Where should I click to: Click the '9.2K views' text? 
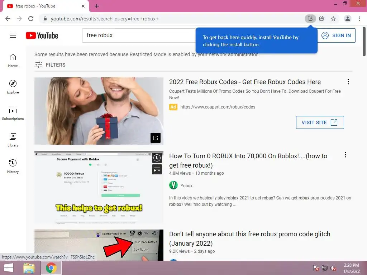click(x=180, y=251)
